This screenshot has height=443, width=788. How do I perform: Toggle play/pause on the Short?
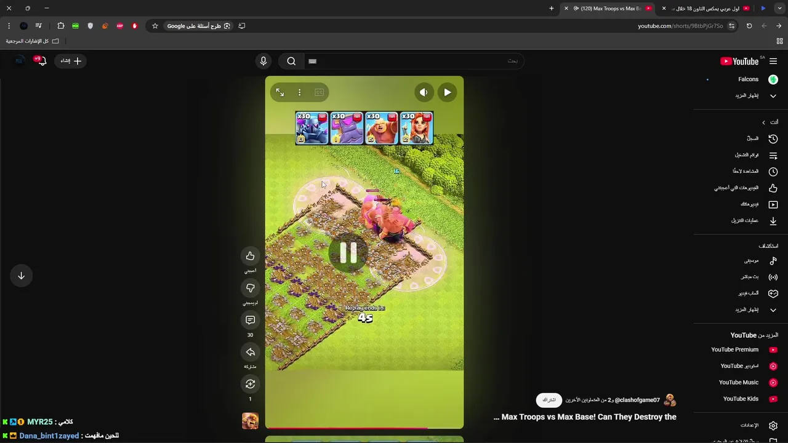pyautogui.click(x=448, y=92)
